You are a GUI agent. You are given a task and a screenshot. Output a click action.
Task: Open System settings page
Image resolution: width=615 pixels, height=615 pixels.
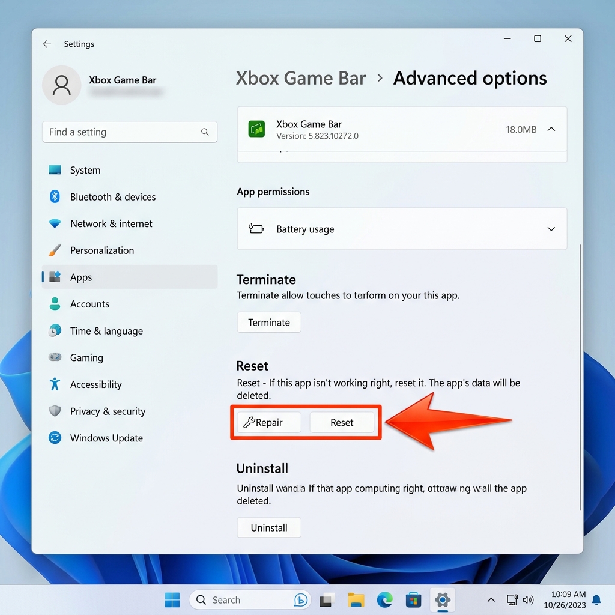click(x=130, y=170)
